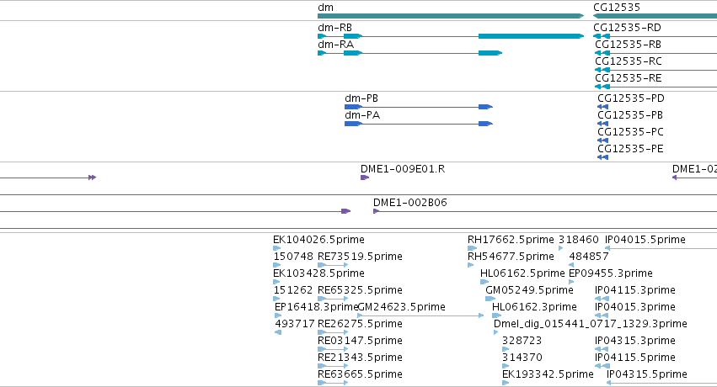The image size is (717, 387).
Task: Select the dm-RB transcript label
Action: coord(334,28)
